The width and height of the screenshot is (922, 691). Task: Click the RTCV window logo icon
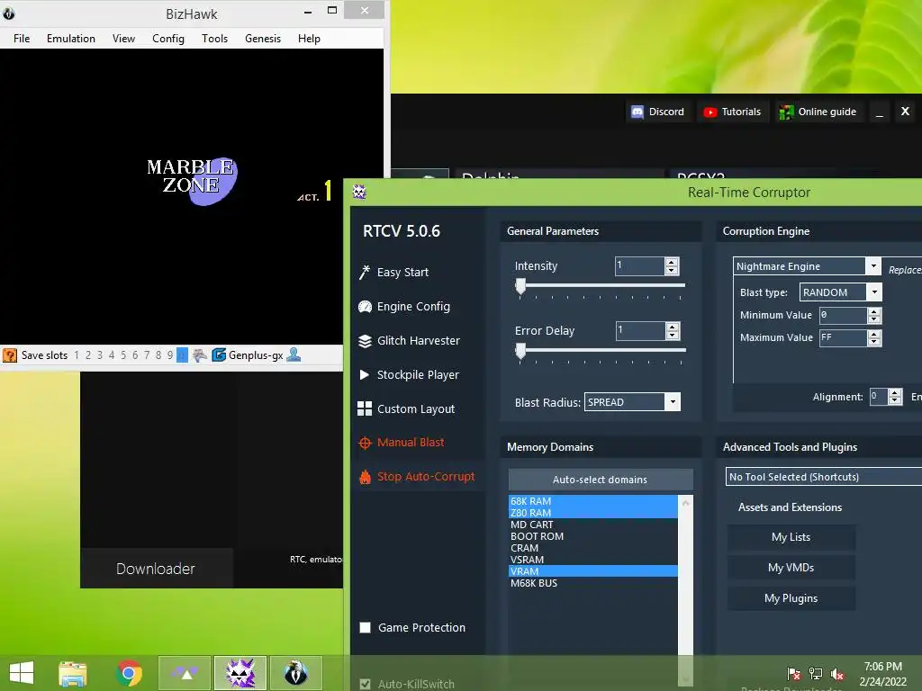coord(359,192)
